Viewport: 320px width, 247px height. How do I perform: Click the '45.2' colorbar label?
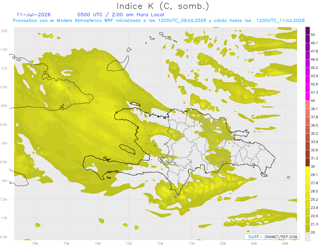(314, 68)
